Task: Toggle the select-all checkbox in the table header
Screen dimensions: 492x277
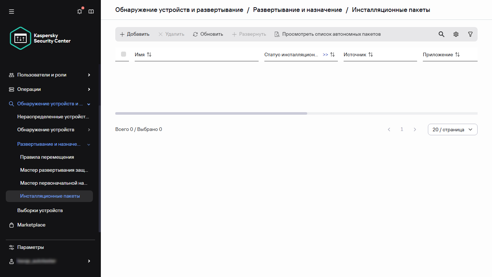Action: 124,54
